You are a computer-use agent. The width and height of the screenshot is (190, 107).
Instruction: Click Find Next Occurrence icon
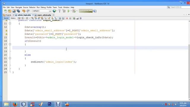click(39, 18)
